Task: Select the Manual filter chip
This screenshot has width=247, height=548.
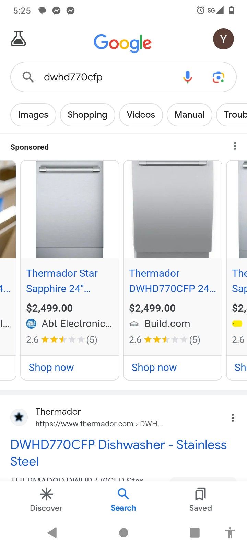Action: [x=189, y=115]
